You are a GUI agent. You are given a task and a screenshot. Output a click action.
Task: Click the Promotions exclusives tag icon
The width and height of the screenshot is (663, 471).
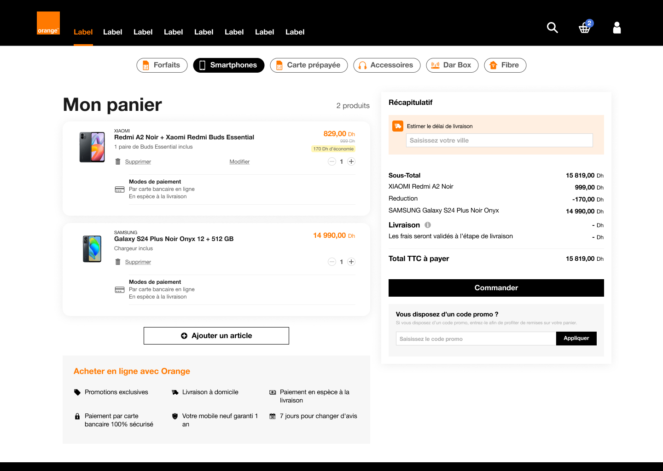pos(77,392)
